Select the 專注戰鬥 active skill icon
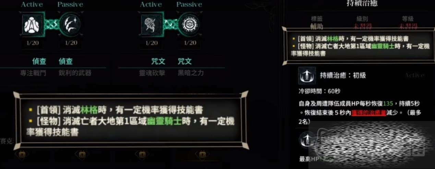Image resolution: width=435 pixels, height=169 pixels. pyautogui.click(x=33, y=24)
